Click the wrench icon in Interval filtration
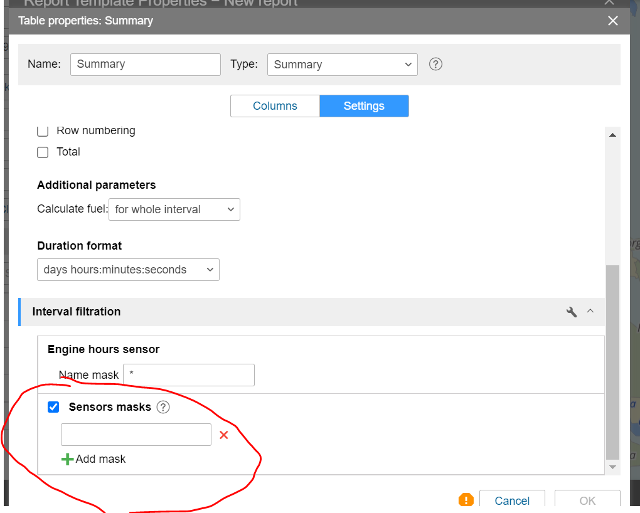This screenshot has height=513, width=640. (x=571, y=312)
